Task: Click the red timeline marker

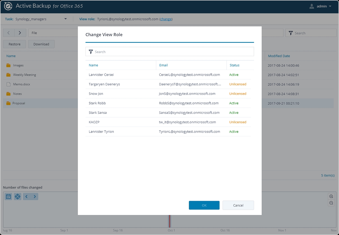Action: tap(169, 221)
